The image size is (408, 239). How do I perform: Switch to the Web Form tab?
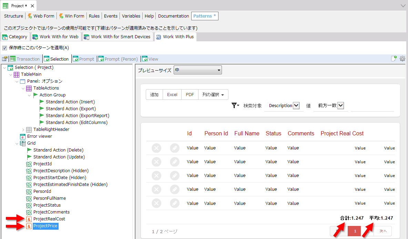[41, 16]
